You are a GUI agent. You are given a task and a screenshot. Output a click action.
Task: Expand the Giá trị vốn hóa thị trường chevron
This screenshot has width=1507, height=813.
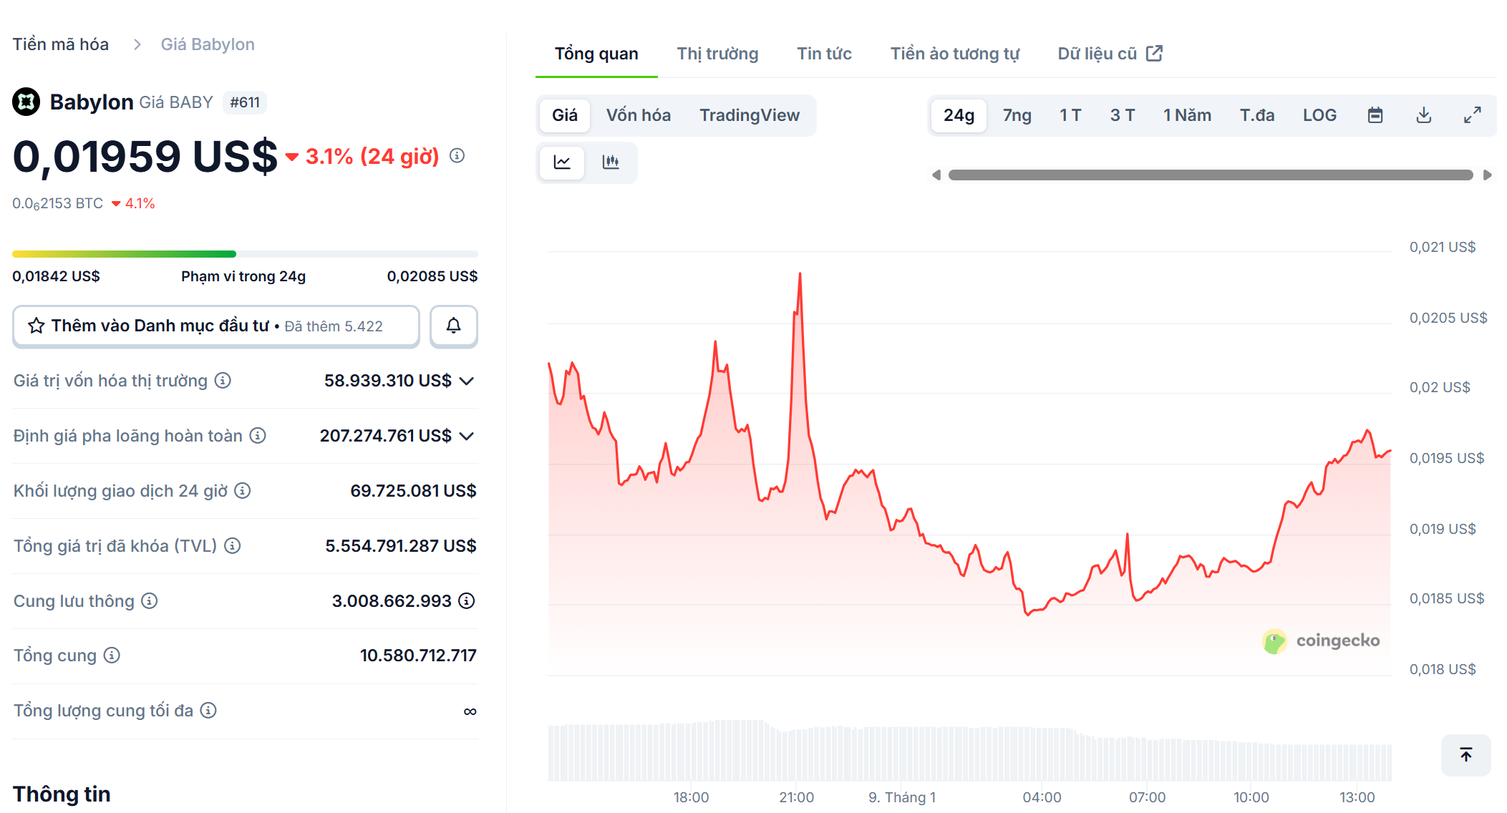coord(467,381)
